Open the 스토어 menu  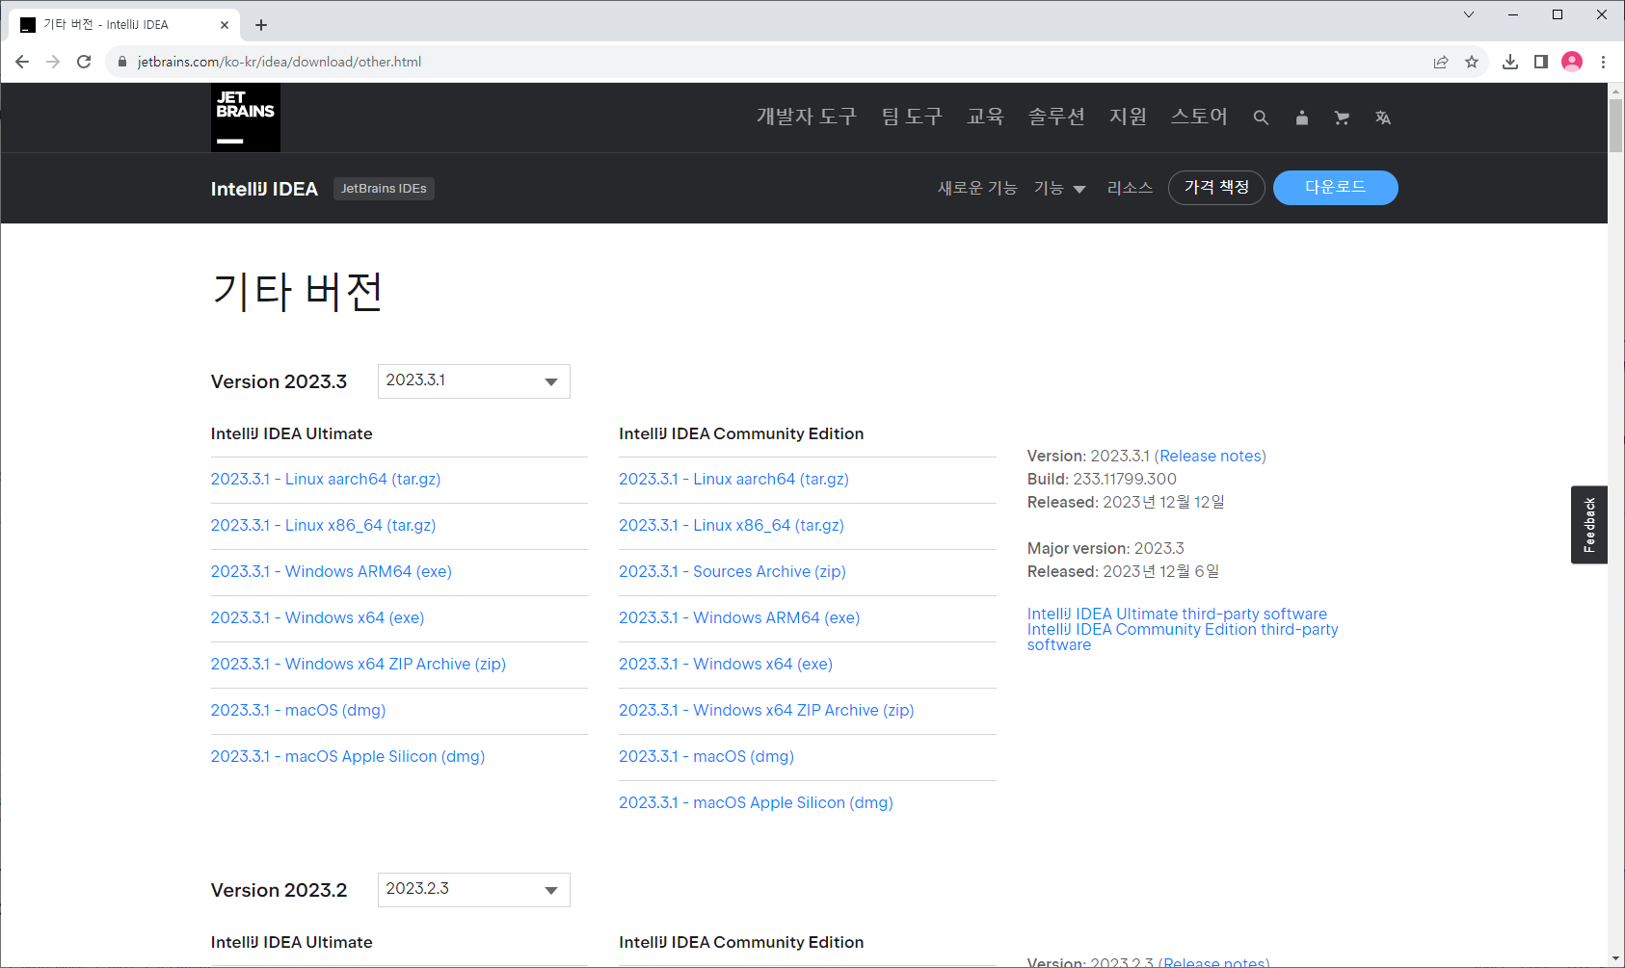coord(1199,117)
